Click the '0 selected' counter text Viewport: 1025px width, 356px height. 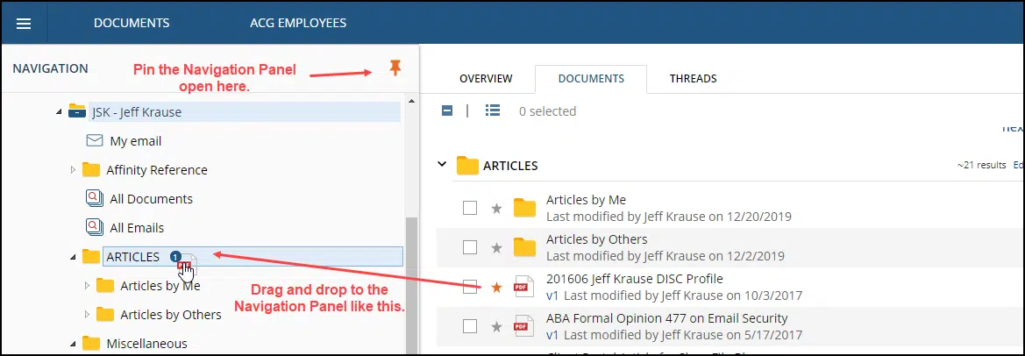(x=547, y=111)
